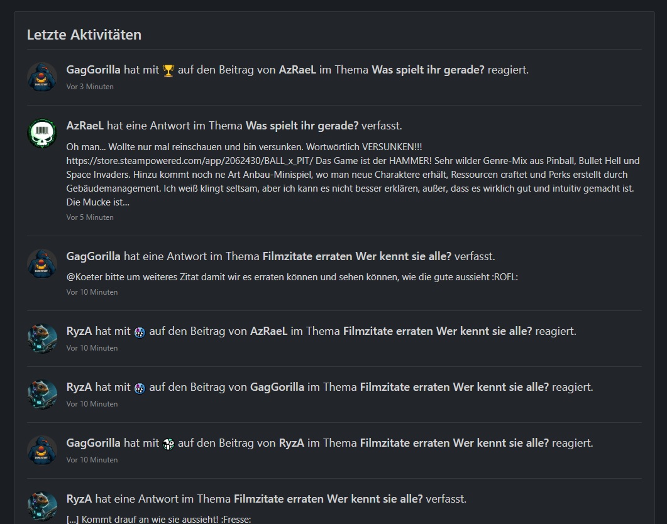Click RyzA's avatar beside reaction to AzRaeL's post
Viewport: 667px width, 524px height.
tap(42, 339)
